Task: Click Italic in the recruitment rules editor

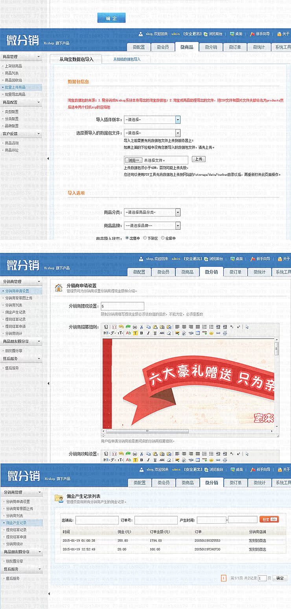Action: pyautogui.click(x=148, y=333)
